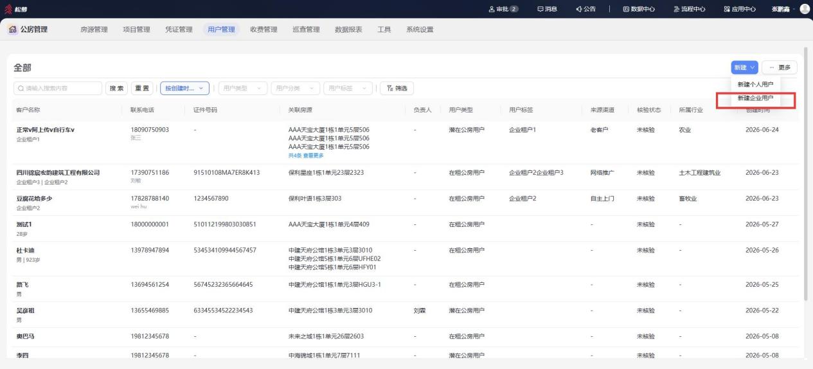Open 流程中心 process center icon
Screen dimensions: 813x369
[x=676, y=8]
